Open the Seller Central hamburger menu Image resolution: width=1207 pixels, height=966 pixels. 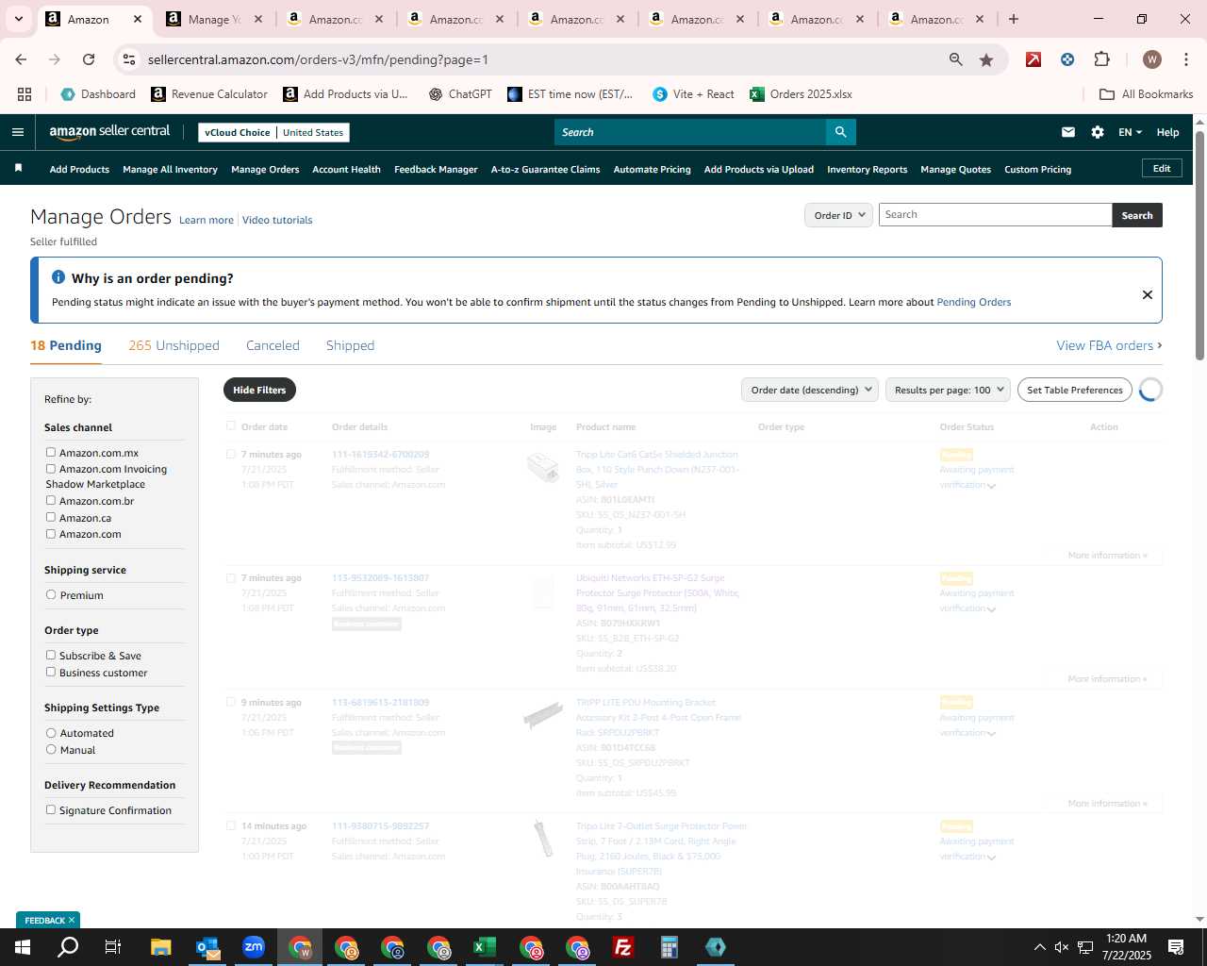[17, 132]
